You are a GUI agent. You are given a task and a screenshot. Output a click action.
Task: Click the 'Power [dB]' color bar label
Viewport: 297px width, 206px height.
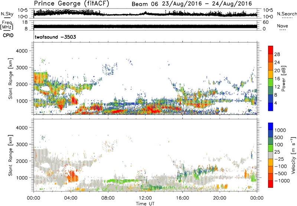(283, 78)
